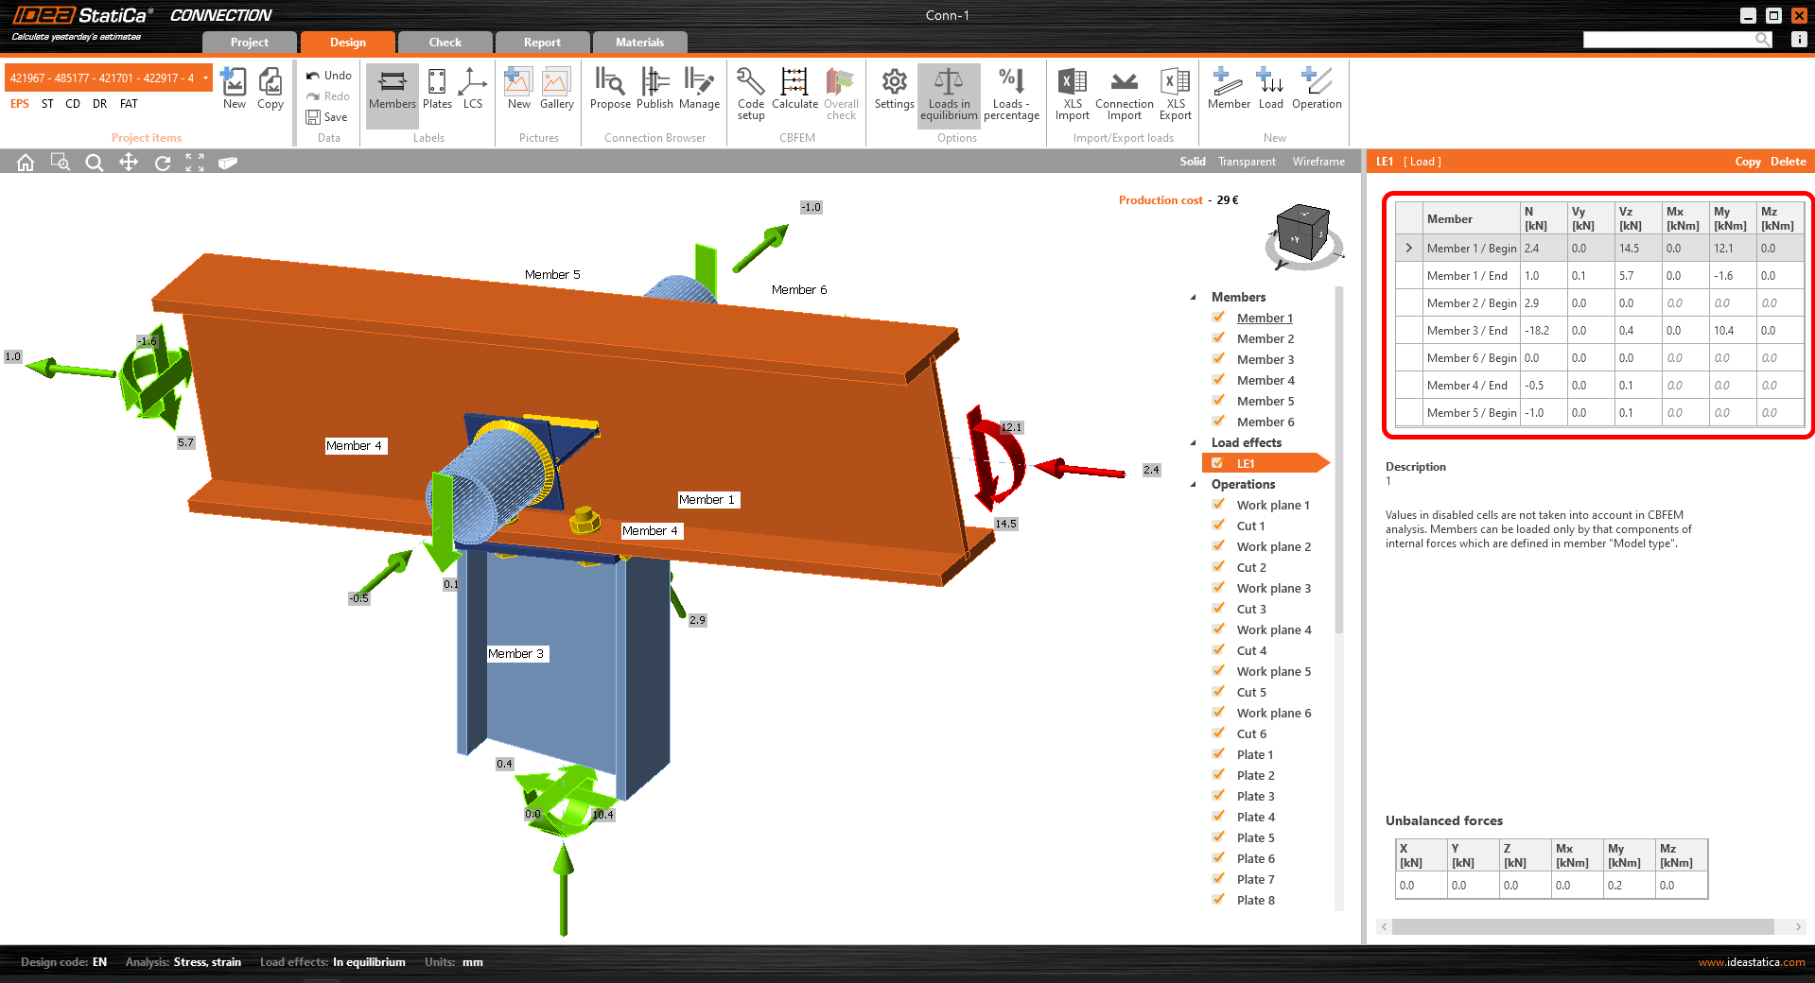Viewport: 1815px width, 983px height.
Task: Toggle visibility of Member 4 in tree
Action: click(1218, 379)
